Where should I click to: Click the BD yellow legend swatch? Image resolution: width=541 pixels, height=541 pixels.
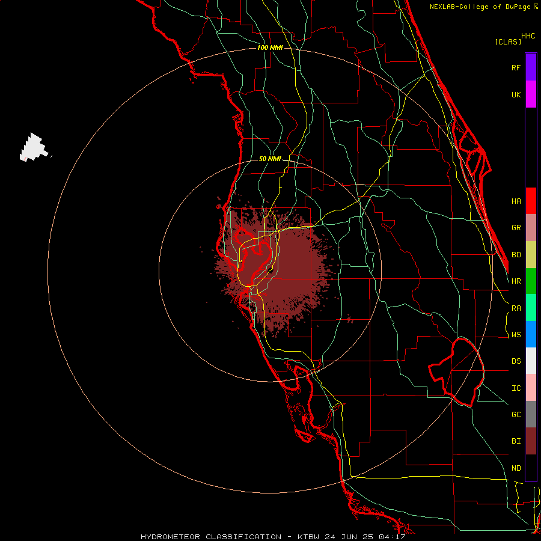(x=531, y=255)
